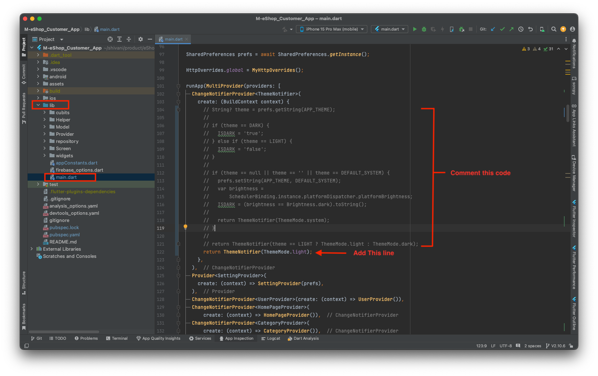598x376 pixels.
Task: Jump to previous highlighted error arrow
Action: tap(559, 49)
